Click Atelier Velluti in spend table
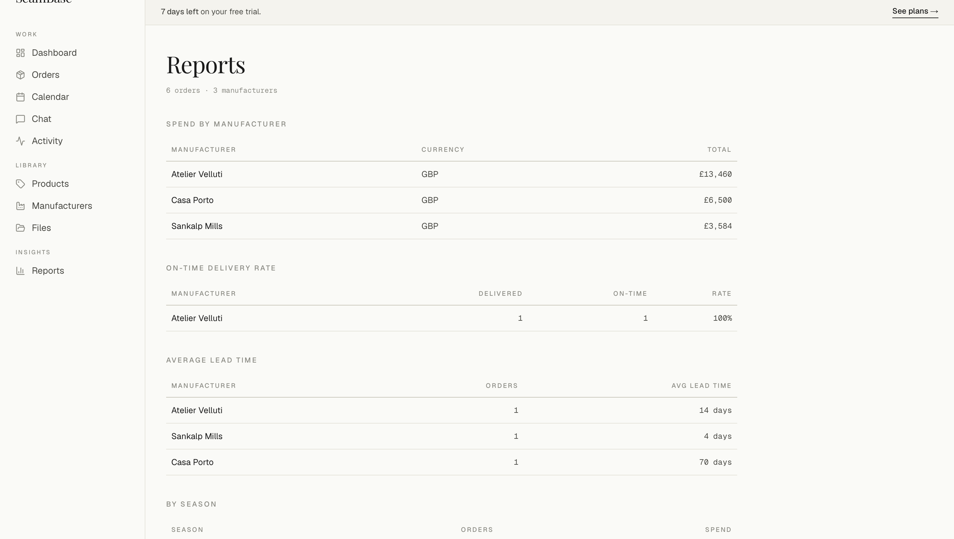The image size is (954, 539). [x=197, y=174]
